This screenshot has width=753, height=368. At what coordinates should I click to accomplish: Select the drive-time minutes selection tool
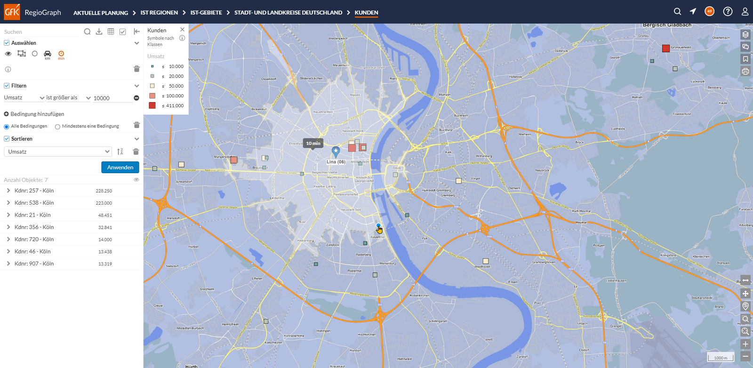click(61, 55)
